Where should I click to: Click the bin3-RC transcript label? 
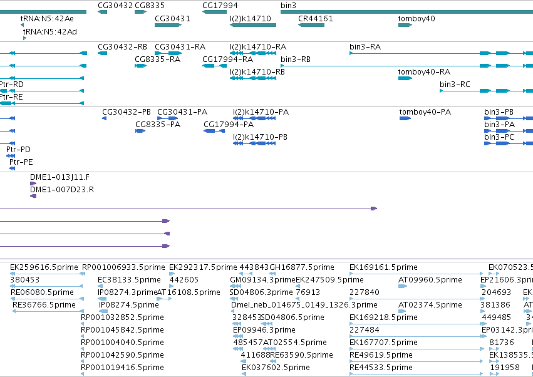pyautogui.click(x=455, y=85)
